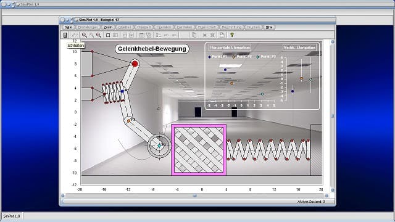Click the Punkt P2 legend entry
The image size is (395, 222).
tap(242, 57)
